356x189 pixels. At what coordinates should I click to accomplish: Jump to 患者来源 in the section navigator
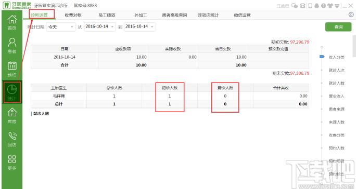(x=336, y=109)
